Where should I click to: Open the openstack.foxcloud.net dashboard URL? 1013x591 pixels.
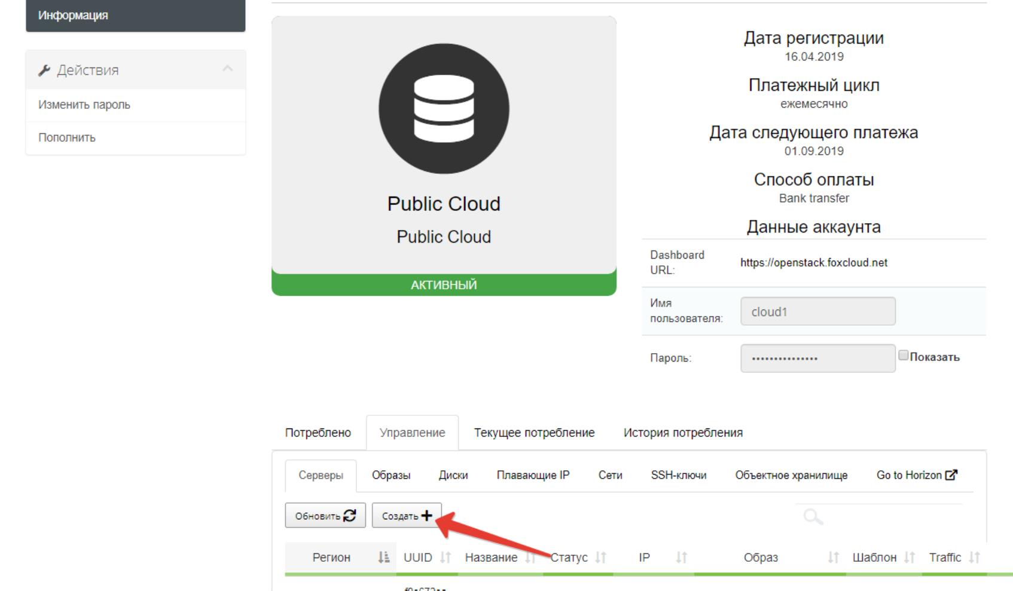pyautogui.click(x=813, y=263)
